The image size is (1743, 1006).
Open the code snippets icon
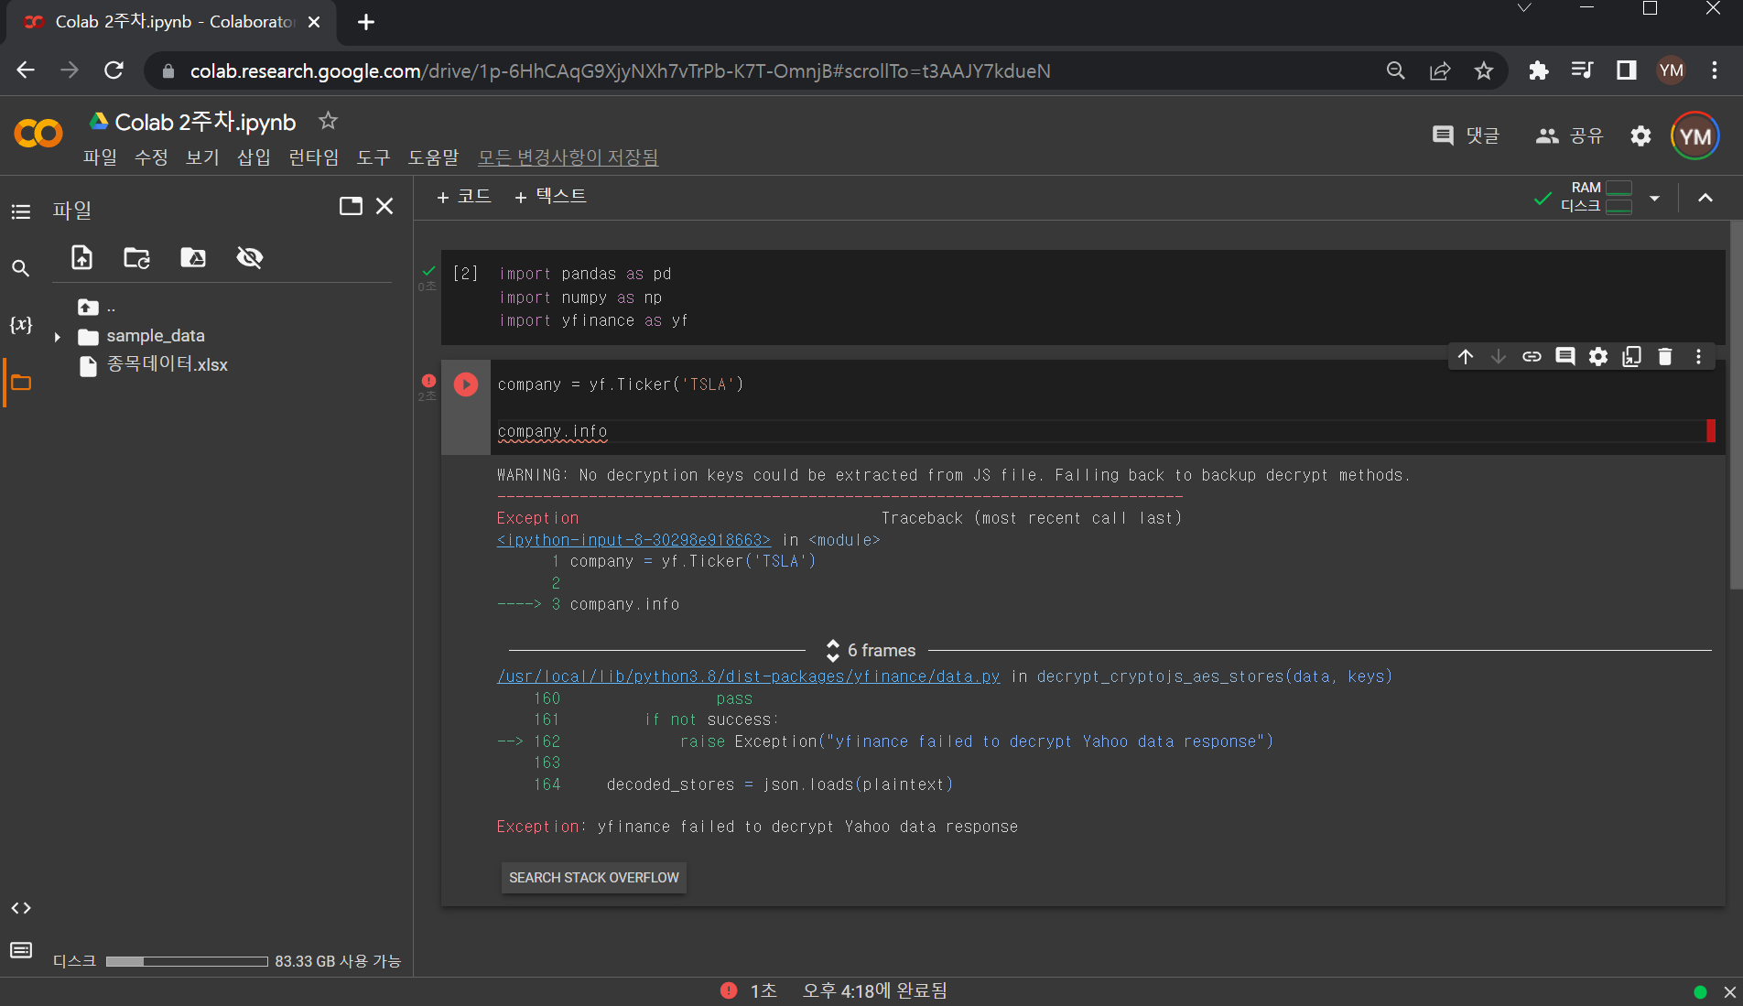tap(20, 908)
